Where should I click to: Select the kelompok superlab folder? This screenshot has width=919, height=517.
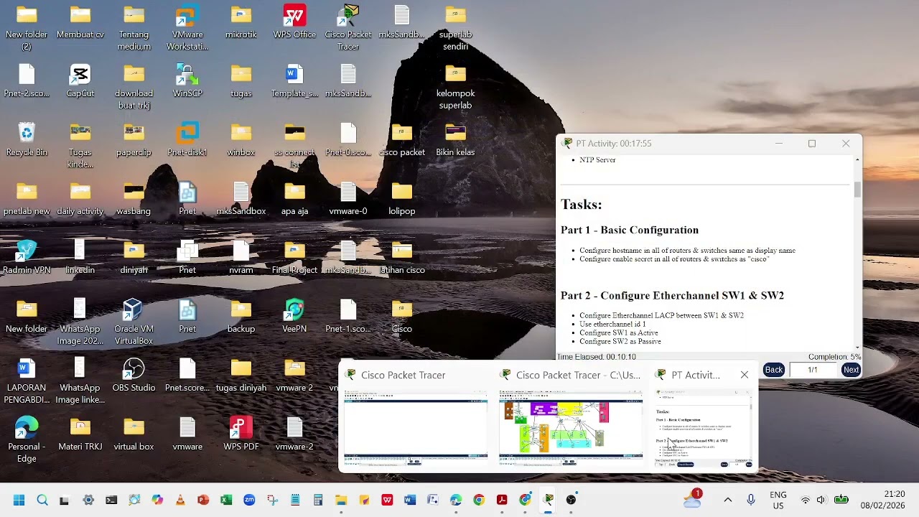pos(455,86)
